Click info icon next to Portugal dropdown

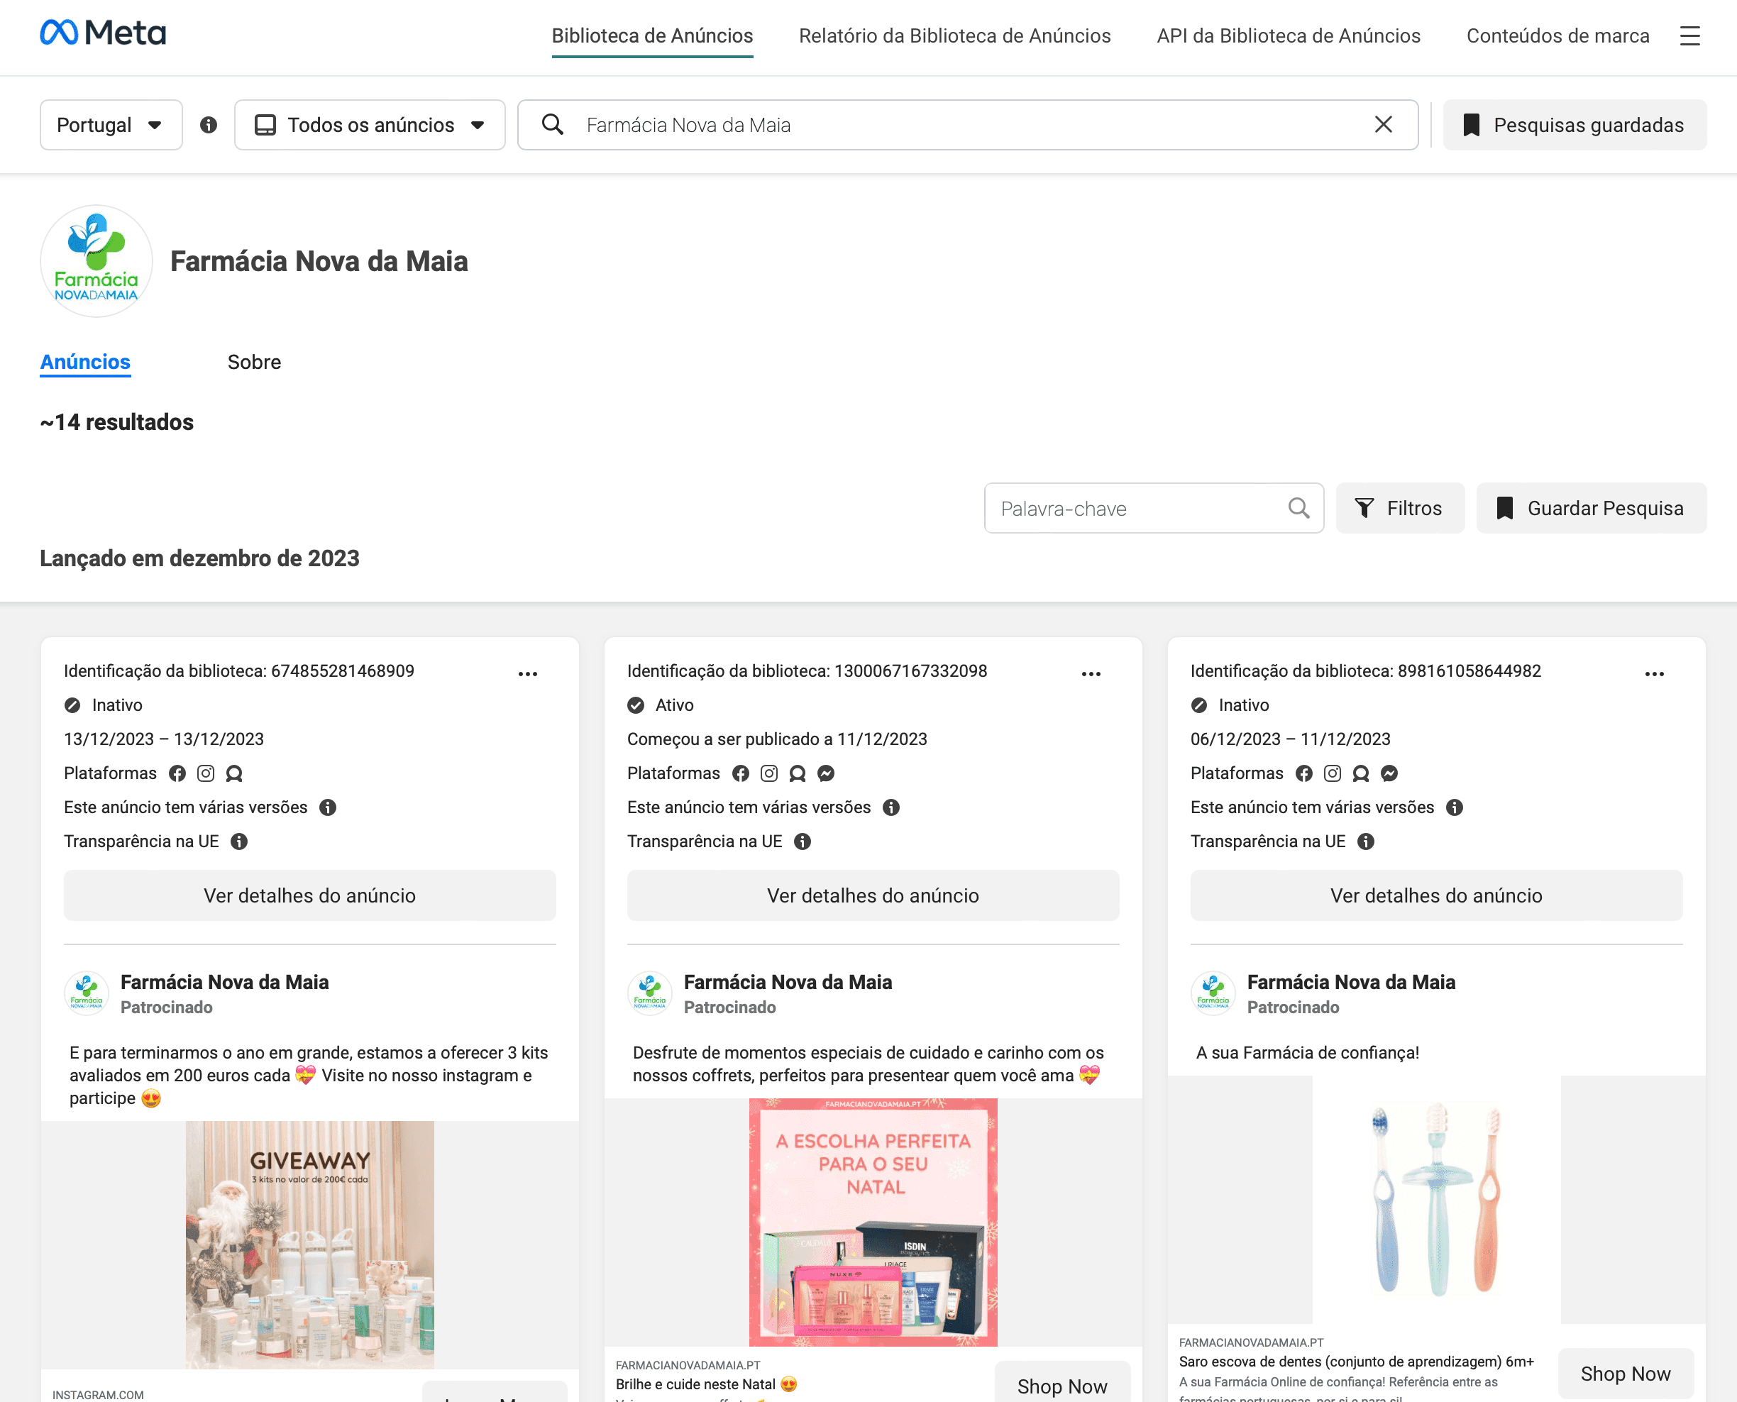coord(209,125)
